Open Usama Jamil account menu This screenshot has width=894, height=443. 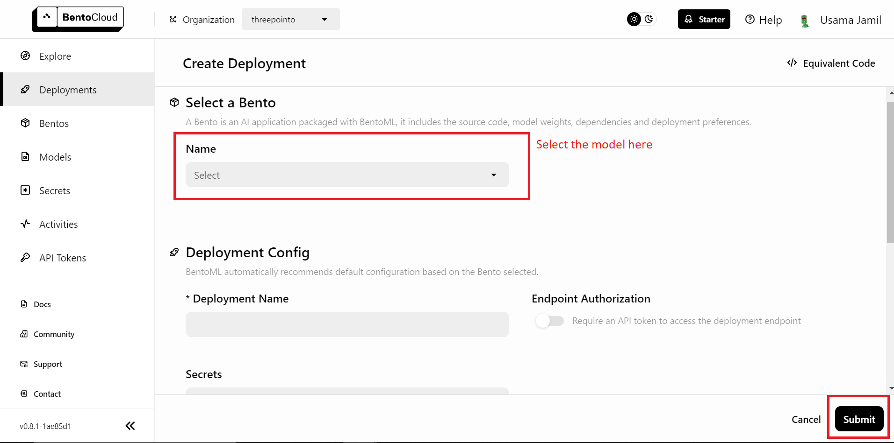pos(851,20)
